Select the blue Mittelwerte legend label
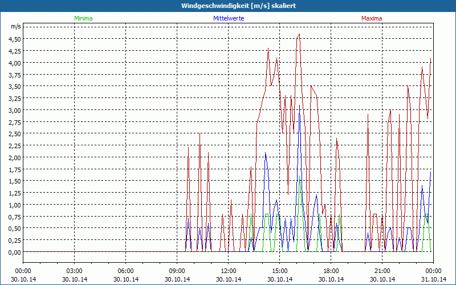The image size is (456, 285). click(229, 18)
